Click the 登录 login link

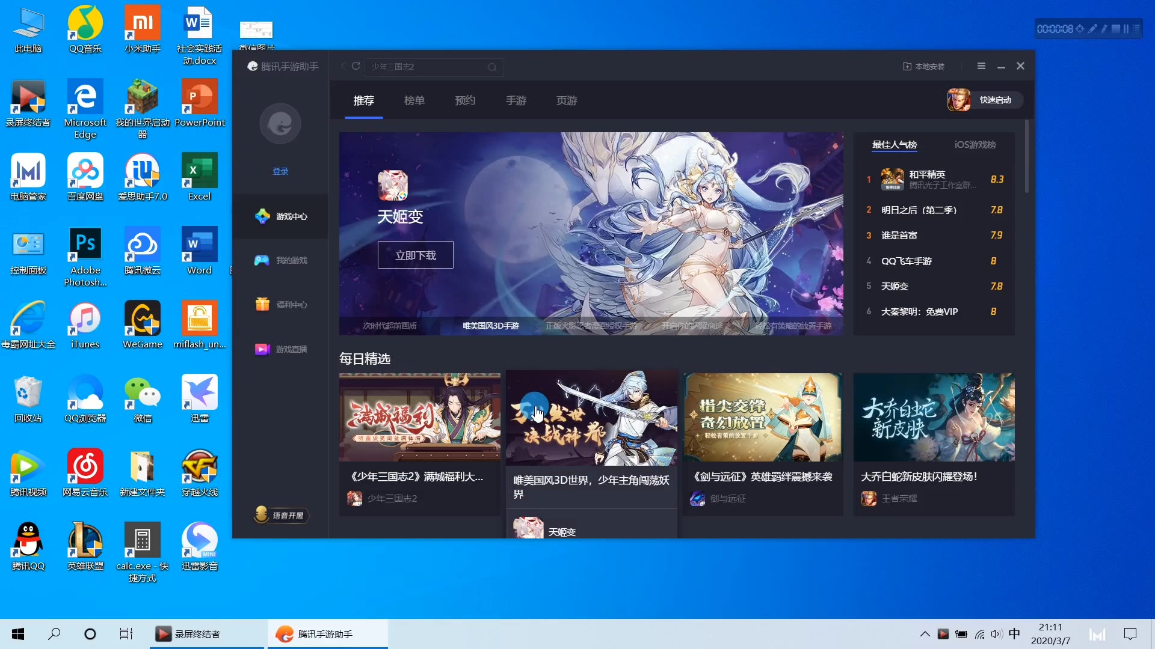click(280, 171)
